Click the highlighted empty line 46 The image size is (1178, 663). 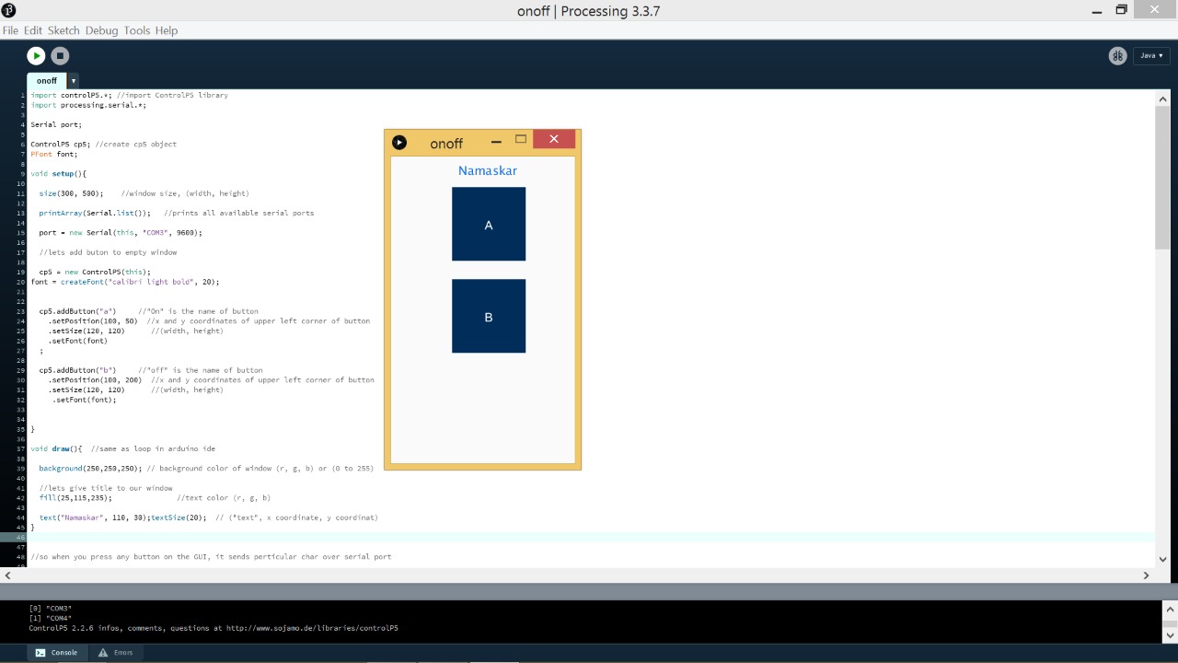pos(589,537)
